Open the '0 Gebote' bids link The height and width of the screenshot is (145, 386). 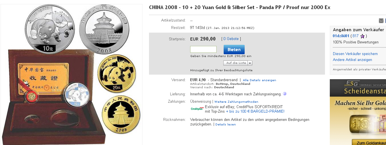click(231, 39)
